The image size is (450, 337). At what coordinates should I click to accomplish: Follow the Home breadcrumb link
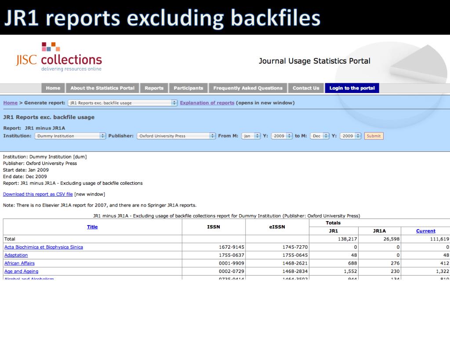click(x=11, y=103)
